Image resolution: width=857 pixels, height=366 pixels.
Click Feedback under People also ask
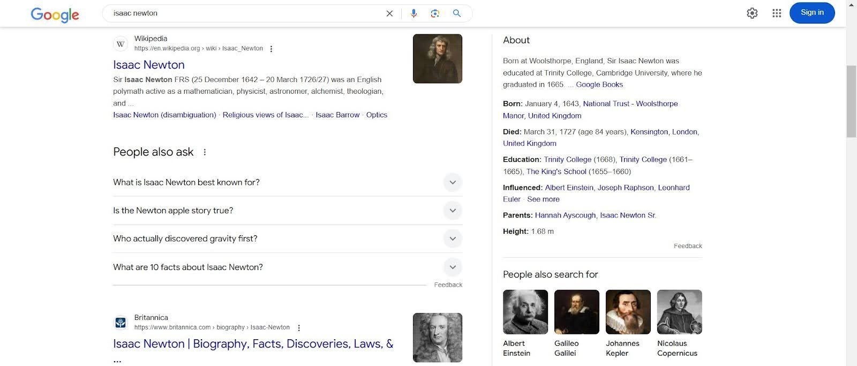click(x=448, y=285)
